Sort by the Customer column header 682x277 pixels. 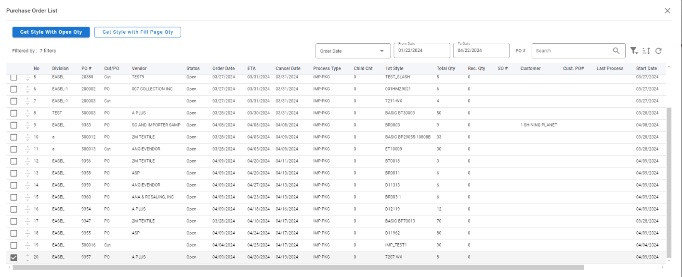click(530, 68)
